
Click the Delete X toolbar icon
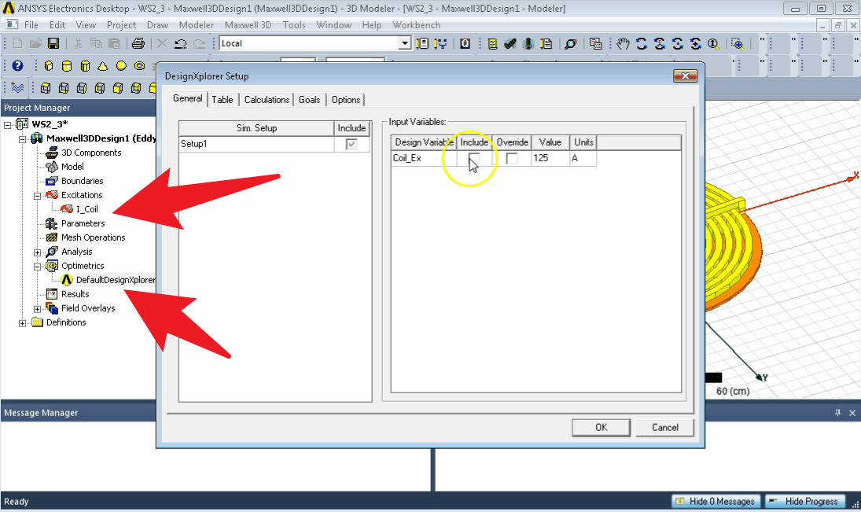[x=162, y=43]
